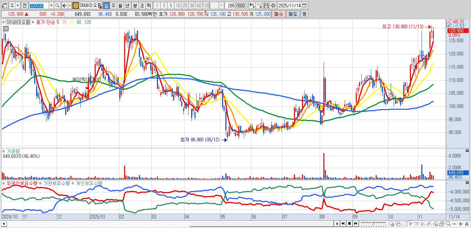Select the 3 interval button

click(x=164, y=6)
